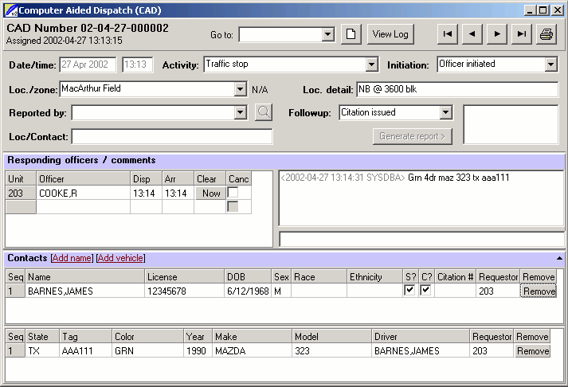Click vehicle state TX cell
The image size is (568, 387).
(42, 351)
